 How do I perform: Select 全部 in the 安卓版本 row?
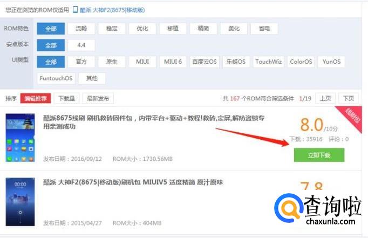click(51, 45)
